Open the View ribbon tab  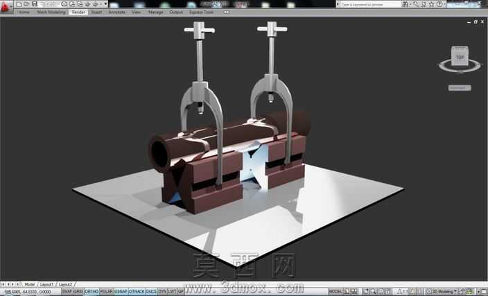(x=137, y=12)
